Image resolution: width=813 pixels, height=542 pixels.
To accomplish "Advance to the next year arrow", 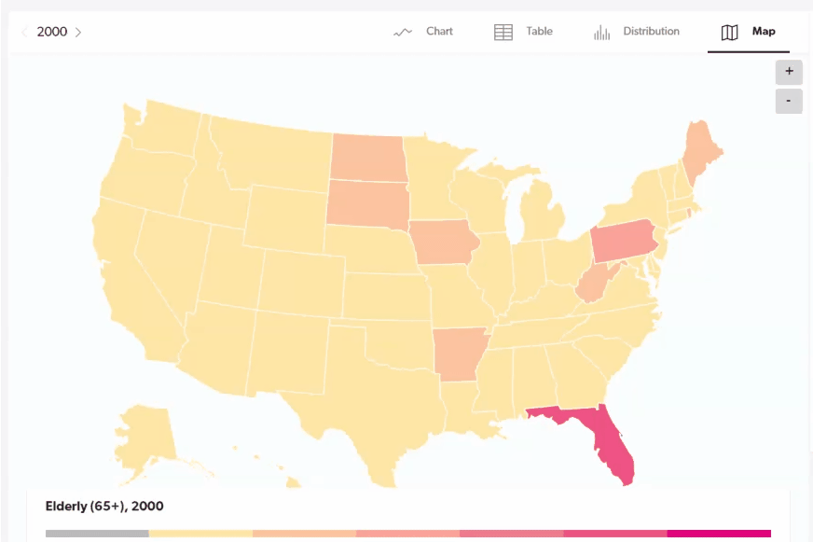I will (78, 32).
